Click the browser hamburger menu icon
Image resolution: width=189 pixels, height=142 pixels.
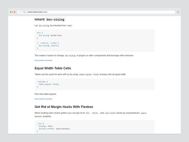pyautogui.click(x=178, y=12)
